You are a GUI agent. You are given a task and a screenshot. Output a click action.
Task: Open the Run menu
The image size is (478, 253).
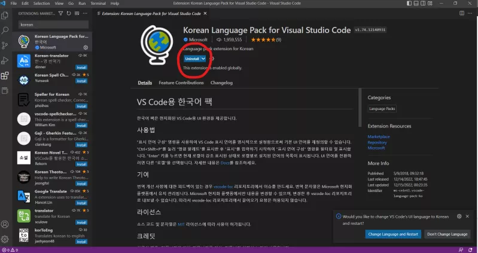coord(82,4)
